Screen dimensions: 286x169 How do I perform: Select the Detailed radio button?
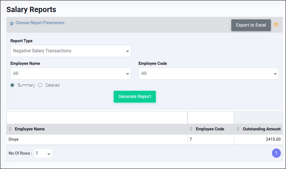click(x=40, y=85)
